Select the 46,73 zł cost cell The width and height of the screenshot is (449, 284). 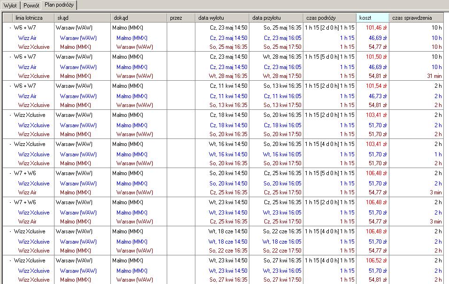pyautogui.click(x=378, y=96)
